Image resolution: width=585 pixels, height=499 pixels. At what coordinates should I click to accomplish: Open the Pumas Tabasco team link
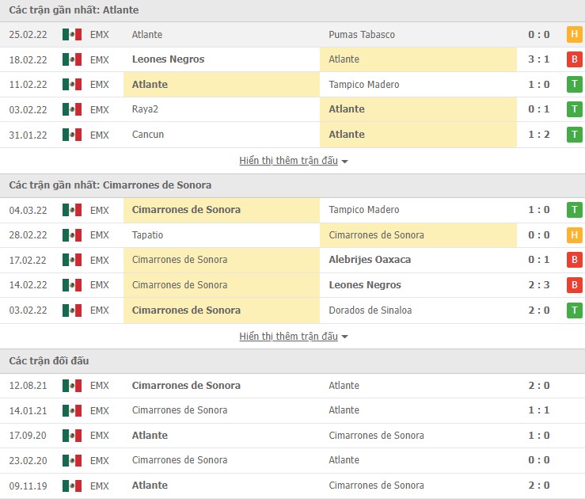pos(362,35)
